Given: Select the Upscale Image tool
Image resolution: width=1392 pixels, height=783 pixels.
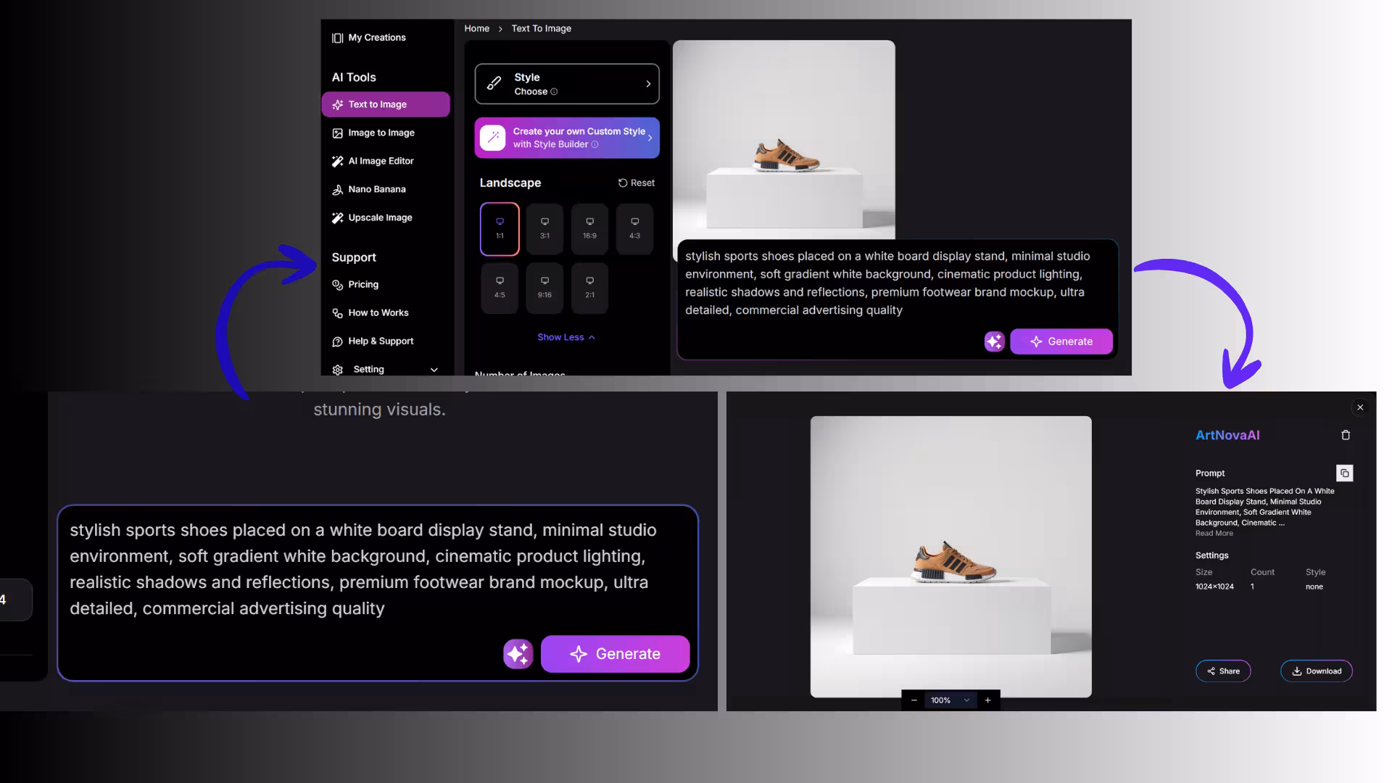Looking at the screenshot, I should click(x=380, y=217).
